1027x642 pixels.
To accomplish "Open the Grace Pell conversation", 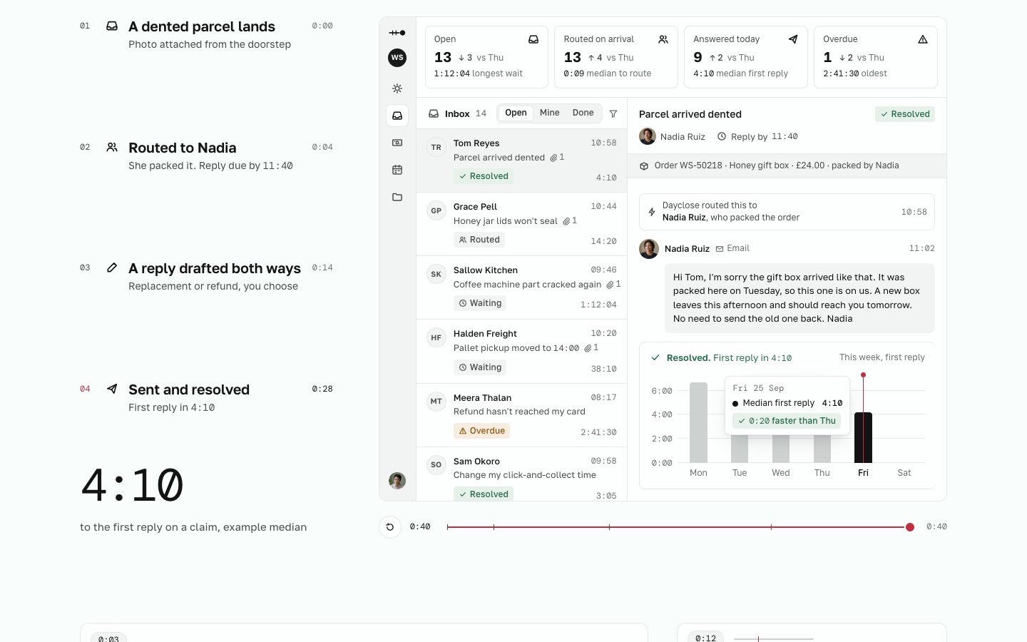I will pyautogui.click(x=521, y=224).
